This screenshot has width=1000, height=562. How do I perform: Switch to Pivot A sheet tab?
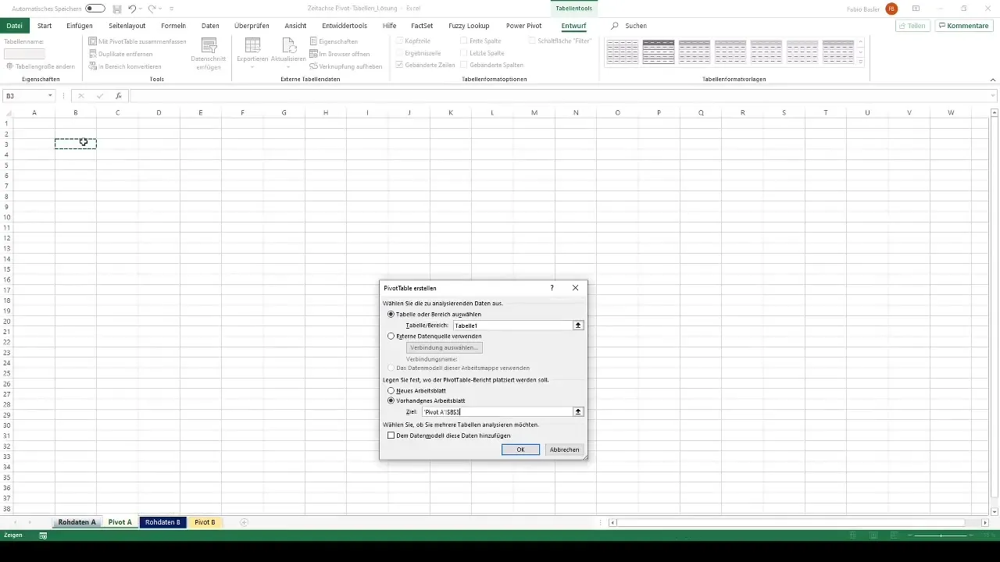pyautogui.click(x=120, y=522)
